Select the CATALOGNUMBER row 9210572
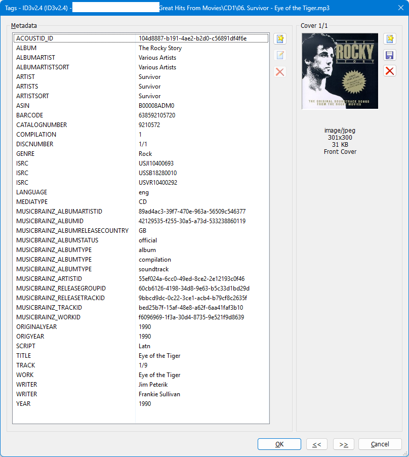 (141, 124)
